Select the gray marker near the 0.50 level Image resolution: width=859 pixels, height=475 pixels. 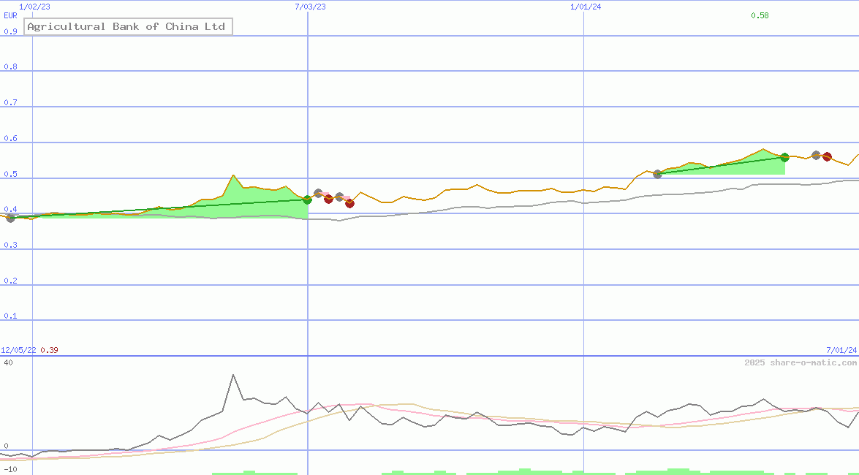(656, 174)
